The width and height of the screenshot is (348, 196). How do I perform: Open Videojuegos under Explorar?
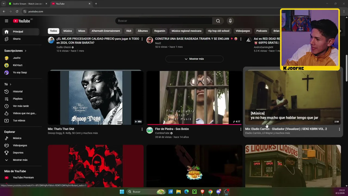coord(21,145)
